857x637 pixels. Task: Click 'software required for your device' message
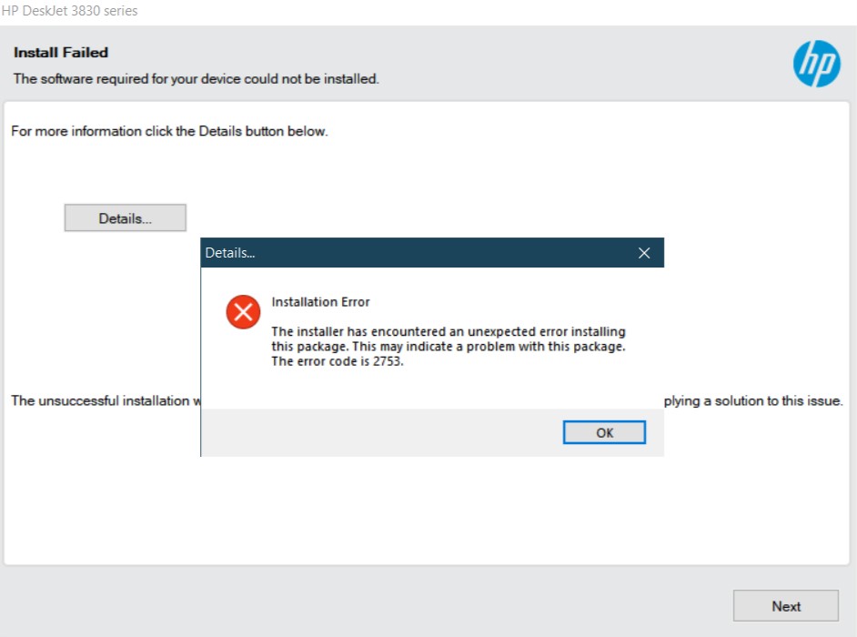click(x=196, y=79)
